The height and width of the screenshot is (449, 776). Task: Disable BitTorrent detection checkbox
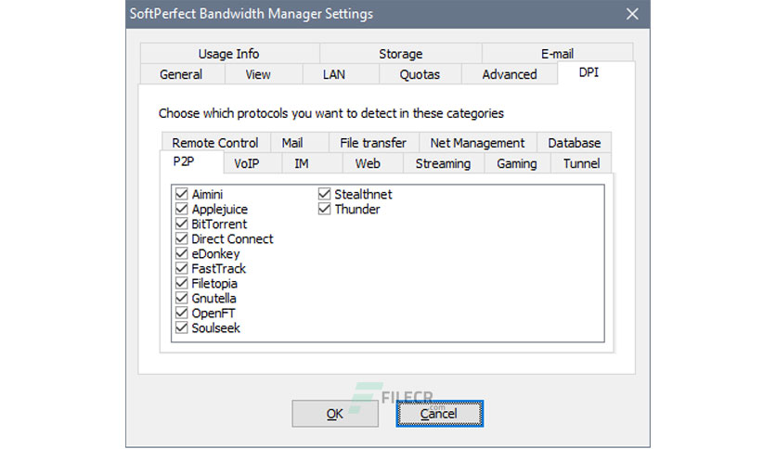pyautogui.click(x=182, y=224)
